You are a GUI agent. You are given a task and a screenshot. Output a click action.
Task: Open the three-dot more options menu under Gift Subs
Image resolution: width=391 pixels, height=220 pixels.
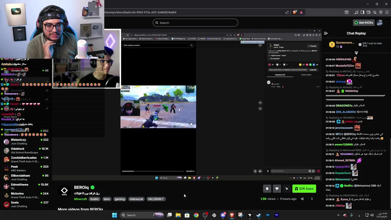(x=312, y=199)
